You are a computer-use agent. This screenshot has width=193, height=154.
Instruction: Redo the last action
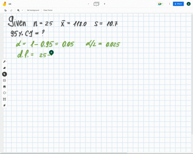coord(11,10)
